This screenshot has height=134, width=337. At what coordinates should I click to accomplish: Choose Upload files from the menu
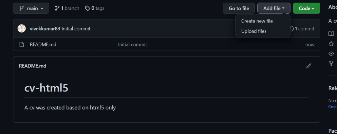(253, 31)
